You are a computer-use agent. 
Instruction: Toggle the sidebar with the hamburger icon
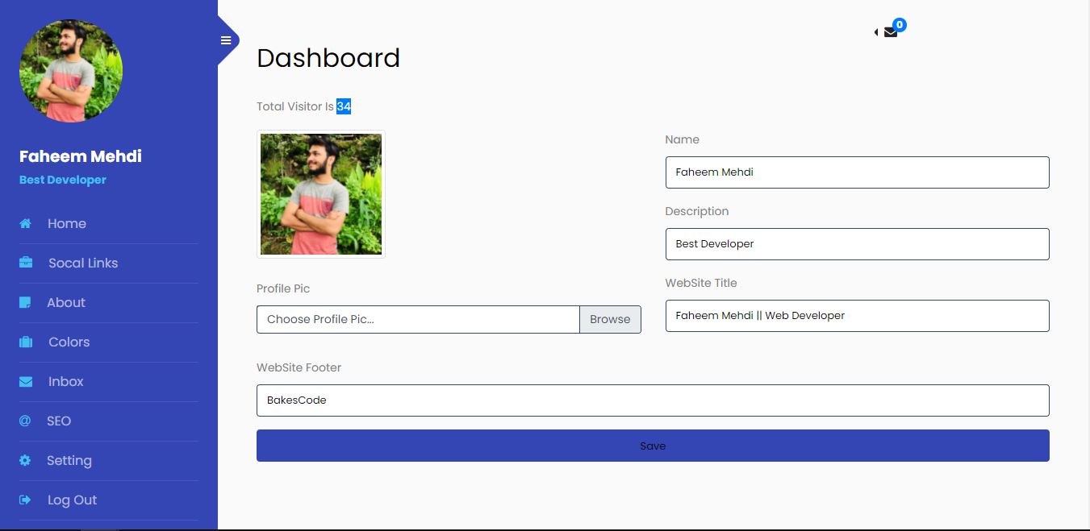tap(226, 39)
